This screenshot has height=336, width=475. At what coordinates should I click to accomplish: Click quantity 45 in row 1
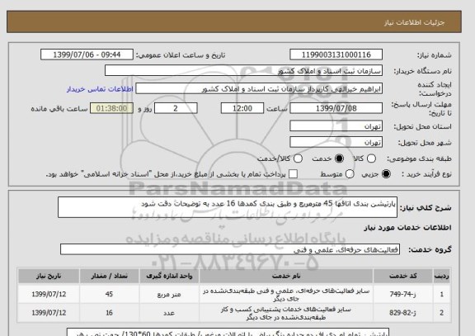click(110, 294)
